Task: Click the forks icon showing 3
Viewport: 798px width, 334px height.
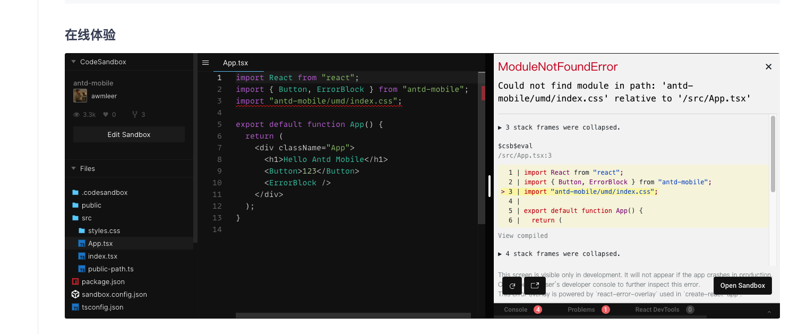Action: pyautogui.click(x=135, y=115)
